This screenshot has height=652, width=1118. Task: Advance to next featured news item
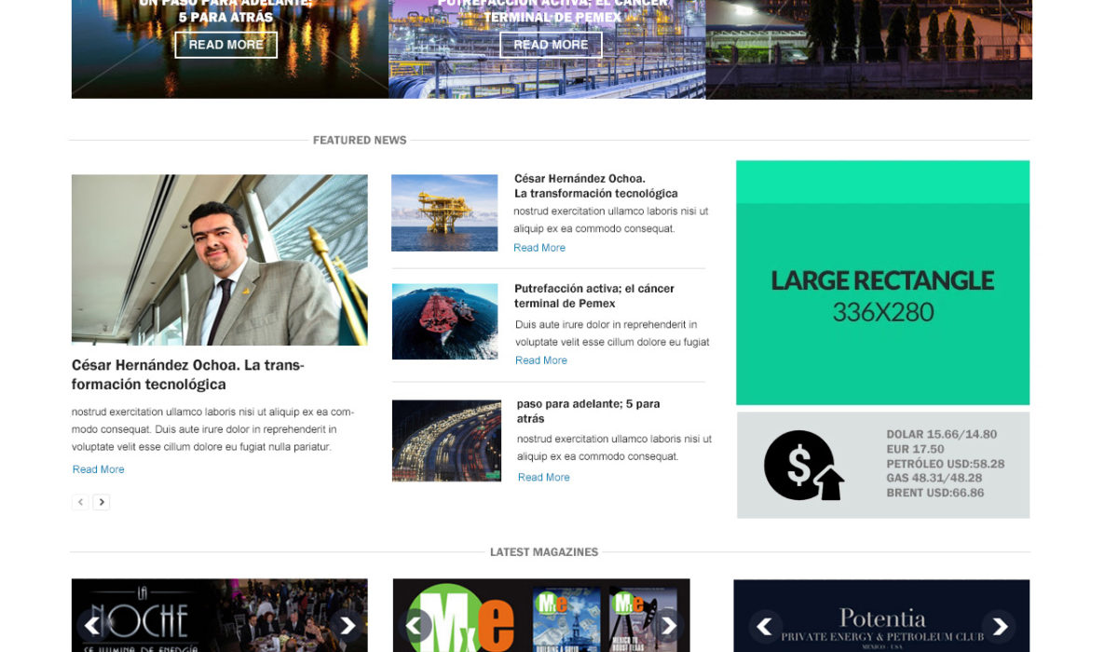[102, 502]
